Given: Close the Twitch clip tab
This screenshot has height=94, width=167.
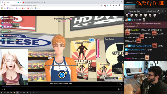Looking at the screenshot, I should [20, 2].
